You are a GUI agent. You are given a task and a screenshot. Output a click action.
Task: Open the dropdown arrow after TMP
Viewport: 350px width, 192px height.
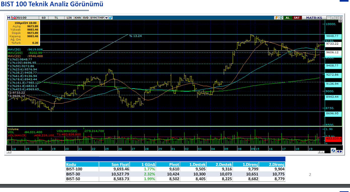[107, 18]
